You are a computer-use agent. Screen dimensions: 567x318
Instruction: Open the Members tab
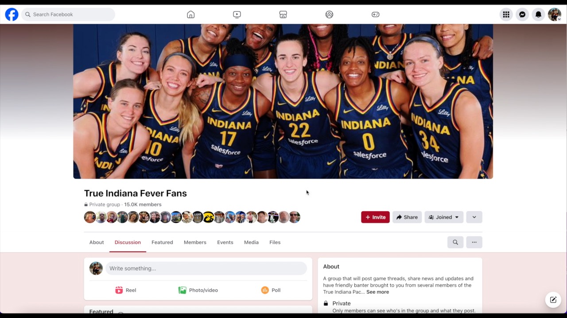(195, 242)
